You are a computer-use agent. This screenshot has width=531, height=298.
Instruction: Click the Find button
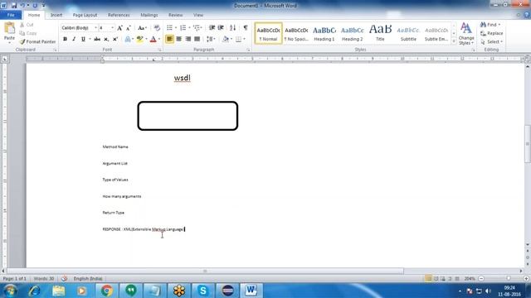tap(490, 25)
